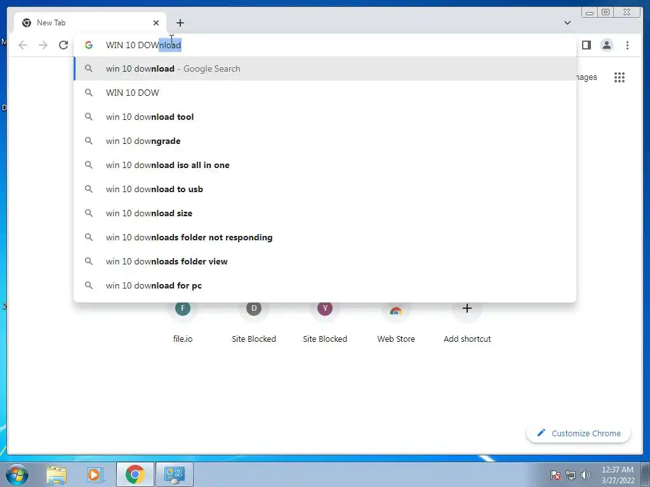The image size is (650, 487).
Task: Select 'win 10 download size' suggestion
Action: [x=325, y=213]
